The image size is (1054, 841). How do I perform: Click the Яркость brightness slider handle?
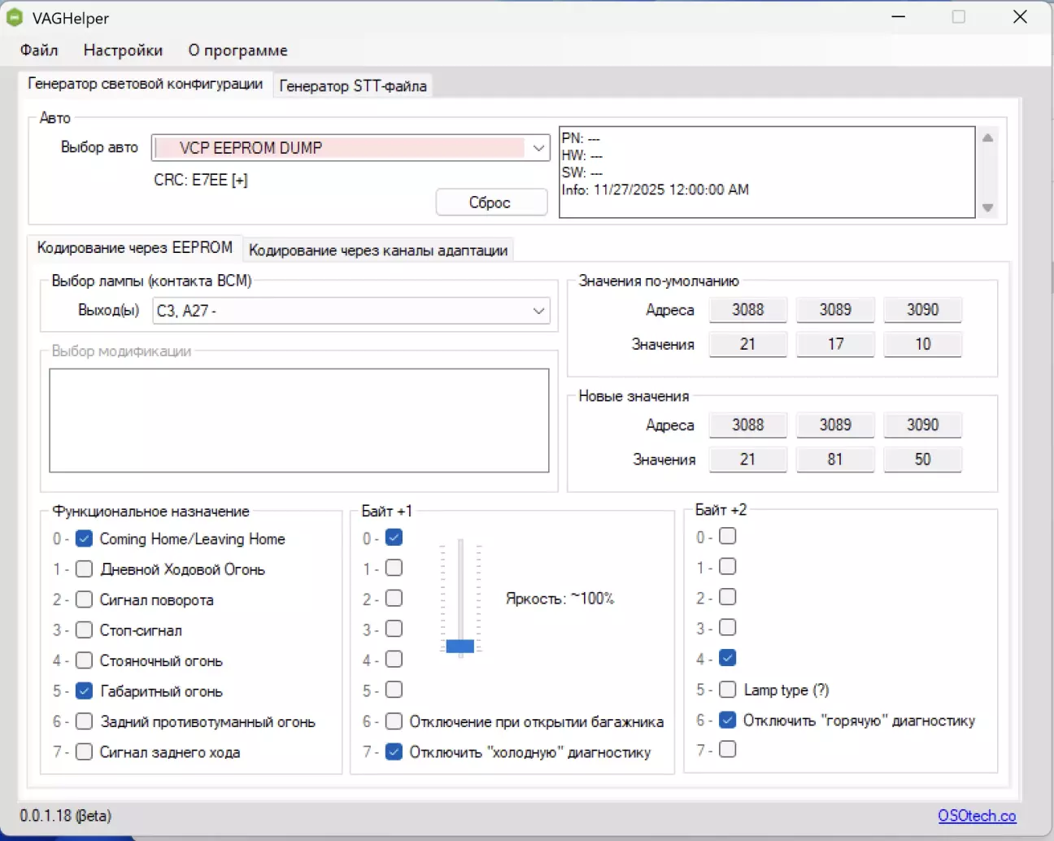[460, 646]
